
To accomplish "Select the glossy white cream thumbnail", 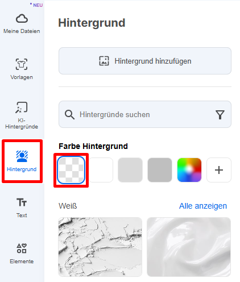I will pos(189,247).
